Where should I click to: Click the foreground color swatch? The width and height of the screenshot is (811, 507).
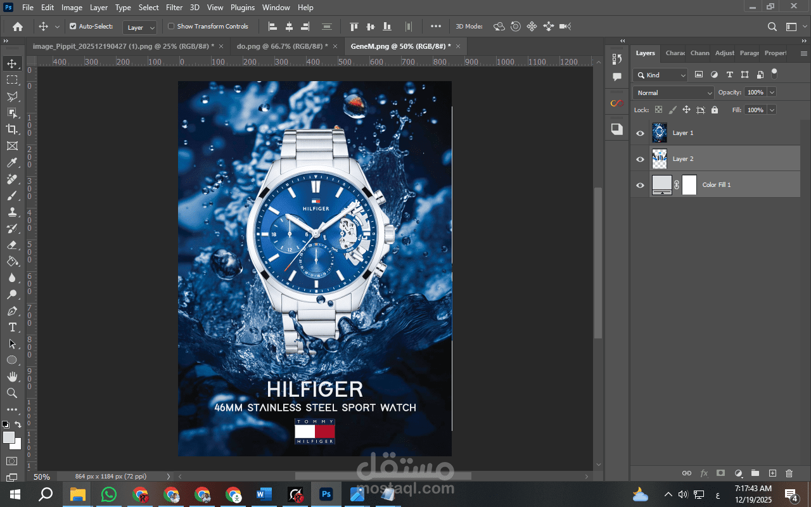pyautogui.click(x=9, y=437)
